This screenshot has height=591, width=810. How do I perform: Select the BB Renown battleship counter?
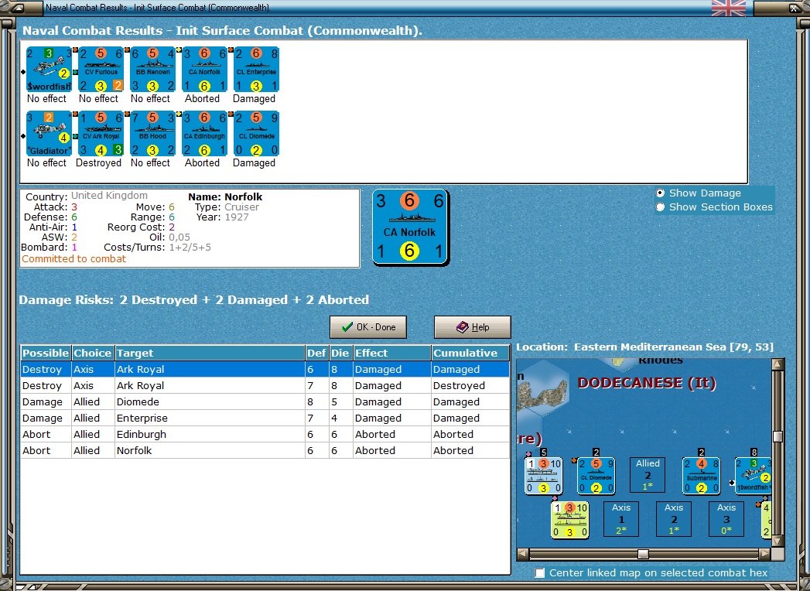(153, 69)
